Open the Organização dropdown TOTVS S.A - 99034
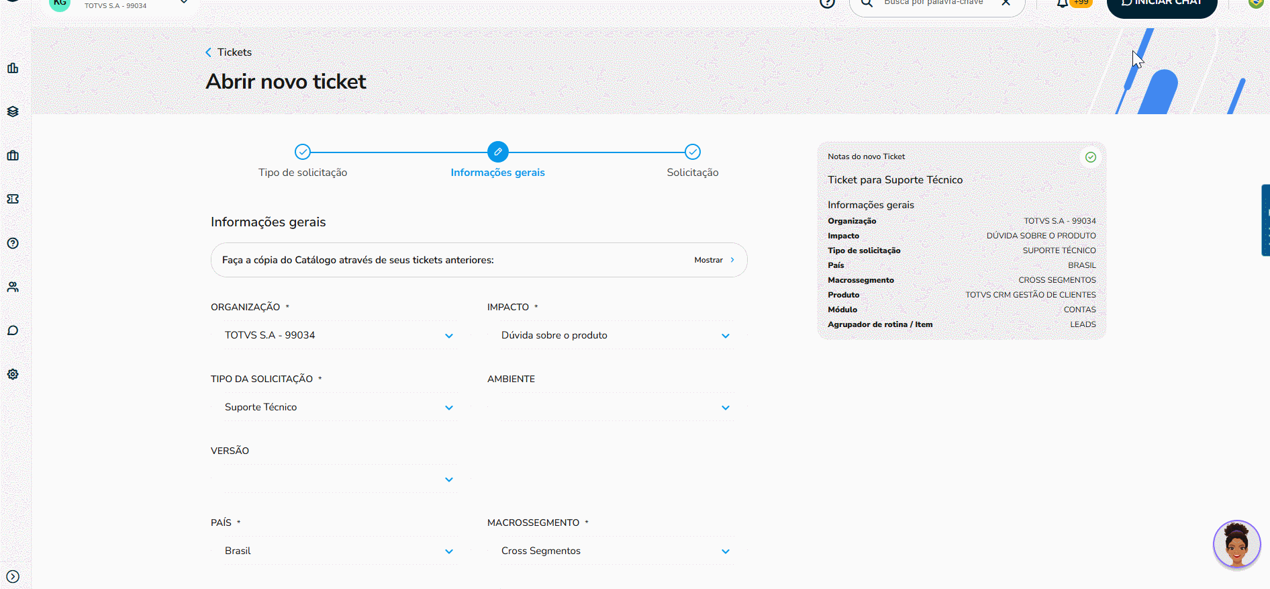The image size is (1270, 589). 340,335
